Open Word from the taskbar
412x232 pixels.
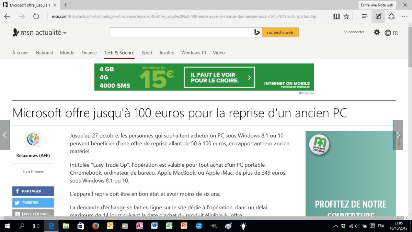[154, 226]
